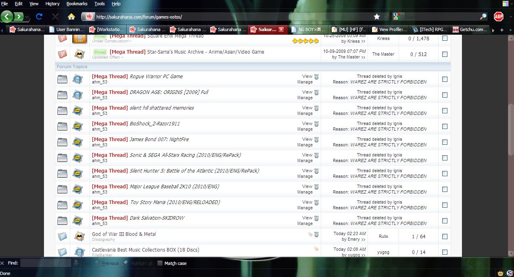Check the box for James Bond 007: NightFire

click(x=445, y=142)
